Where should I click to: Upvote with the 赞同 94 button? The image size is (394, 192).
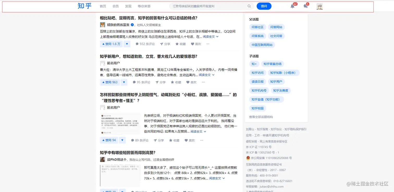click(x=109, y=140)
